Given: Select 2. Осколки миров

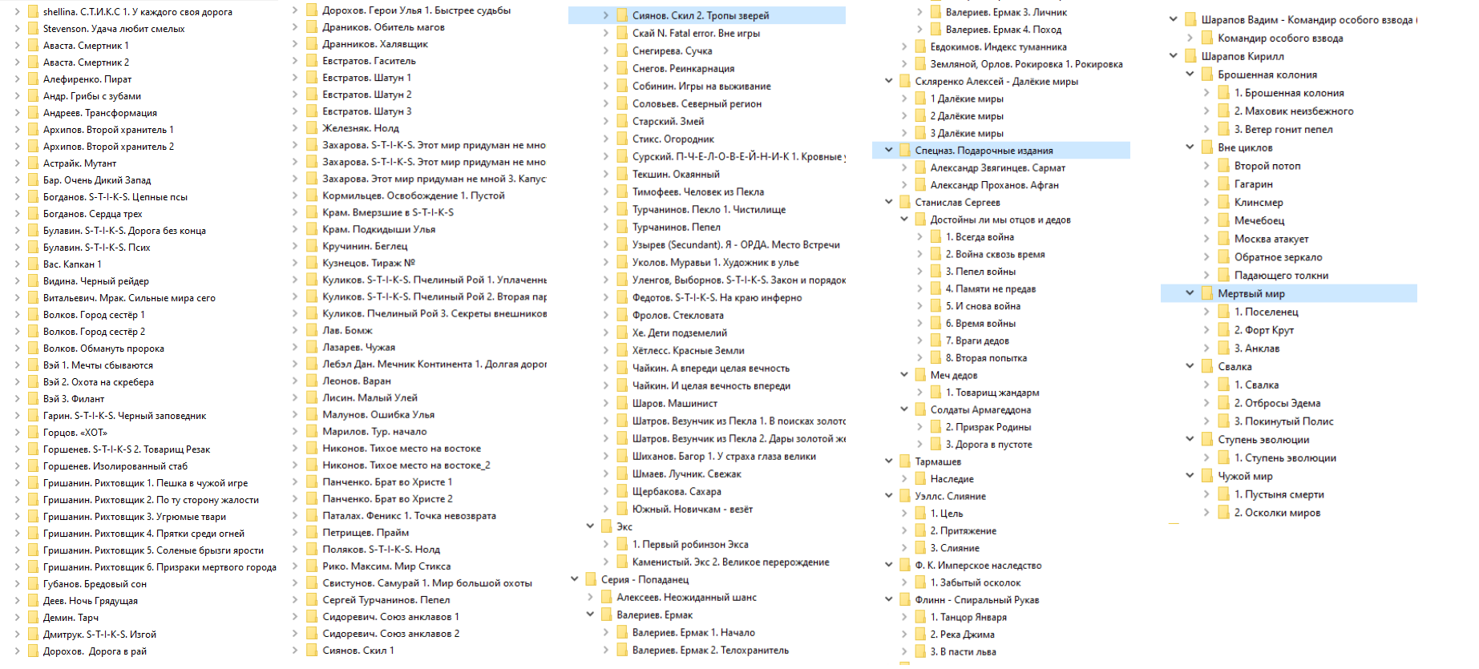Looking at the screenshot, I should tap(1277, 513).
